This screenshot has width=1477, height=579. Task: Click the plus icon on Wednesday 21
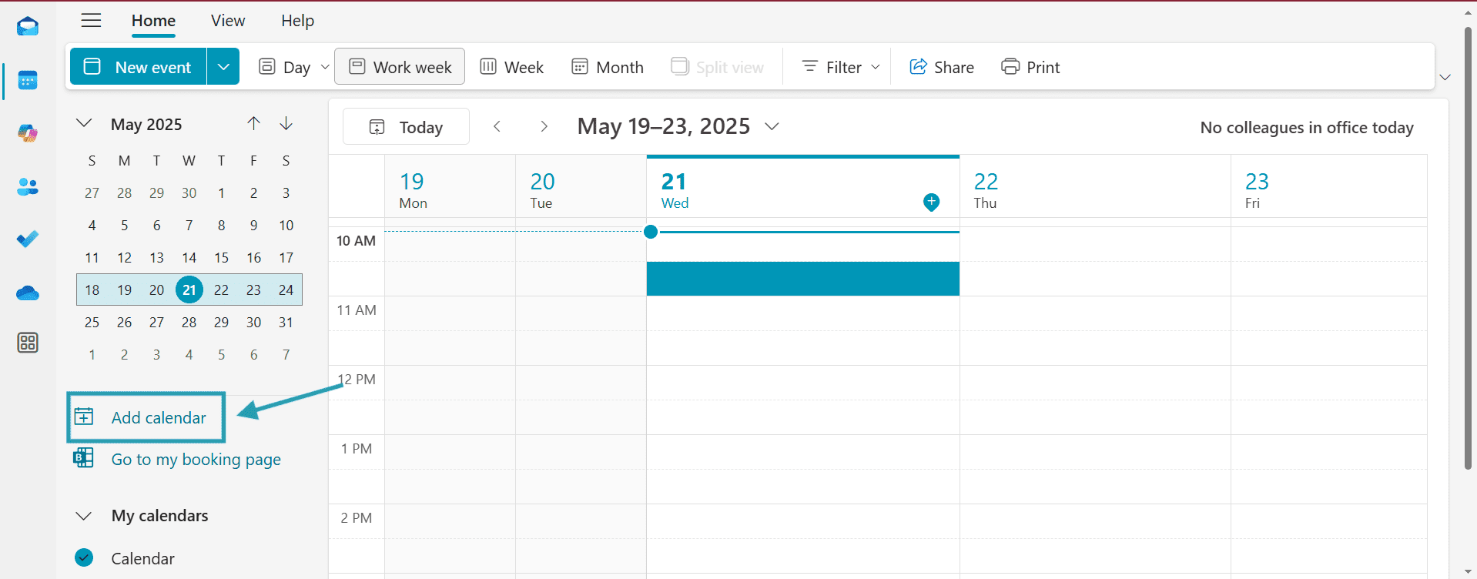click(x=931, y=202)
